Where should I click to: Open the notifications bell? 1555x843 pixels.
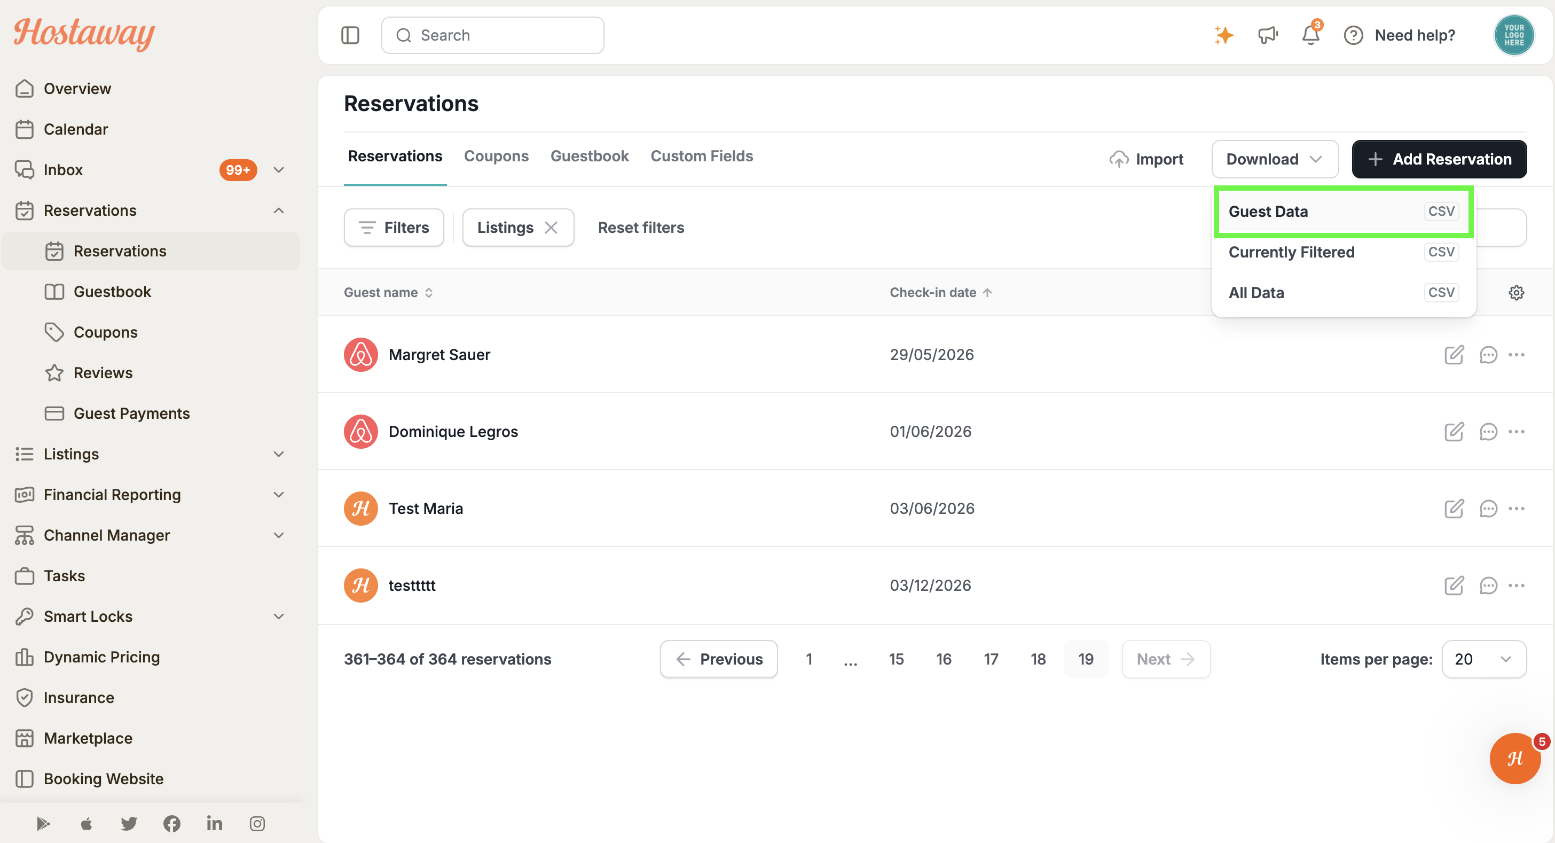[1310, 35]
